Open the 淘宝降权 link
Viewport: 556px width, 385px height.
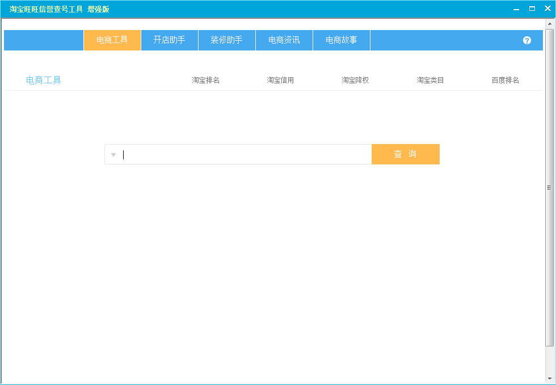[x=355, y=80]
